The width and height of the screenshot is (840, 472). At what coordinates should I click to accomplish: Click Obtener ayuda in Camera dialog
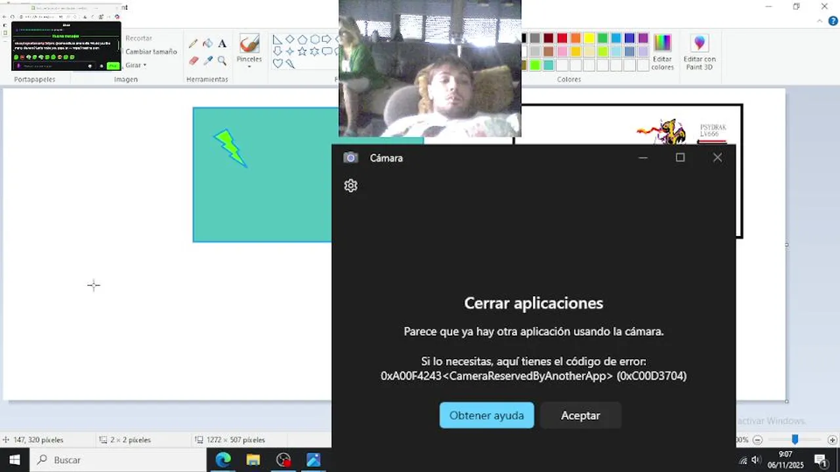(486, 415)
